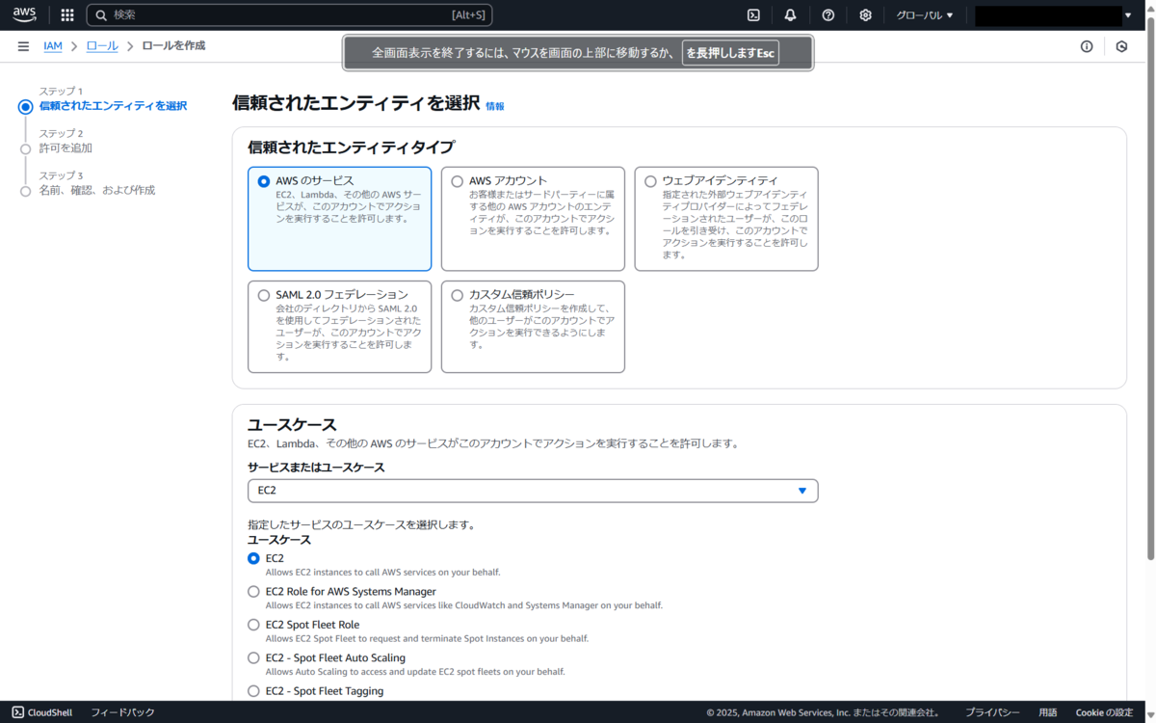1156x723 pixels.
Task: Click the 検索 search field
Action: pyautogui.click(x=290, y=14)
